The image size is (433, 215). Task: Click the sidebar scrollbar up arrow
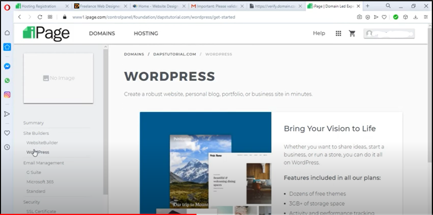[105, 47]
